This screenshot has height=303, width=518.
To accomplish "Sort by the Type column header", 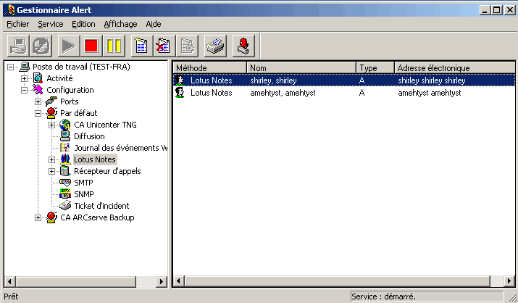I will [x=375, y=67].
